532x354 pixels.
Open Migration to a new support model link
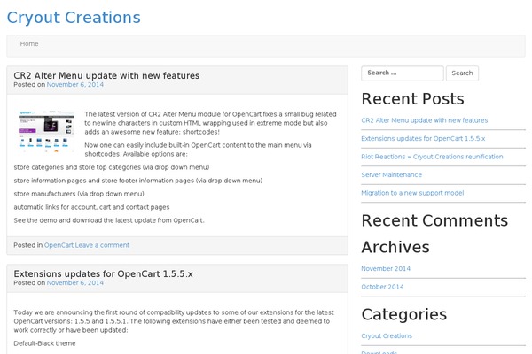(412, 193)
